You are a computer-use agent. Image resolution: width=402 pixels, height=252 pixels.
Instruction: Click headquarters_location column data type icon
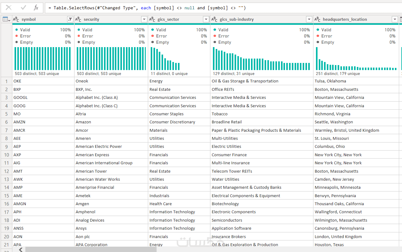click(318, 19)
